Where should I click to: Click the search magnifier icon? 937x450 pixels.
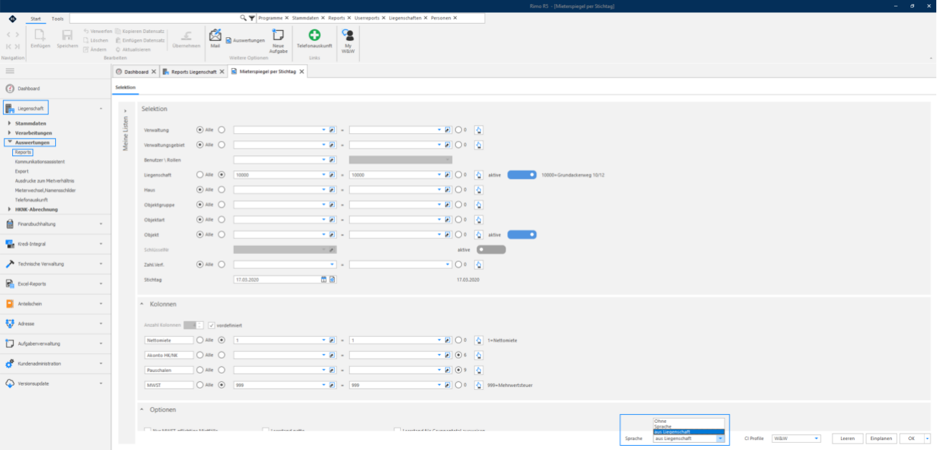click(x=243, y=17)
